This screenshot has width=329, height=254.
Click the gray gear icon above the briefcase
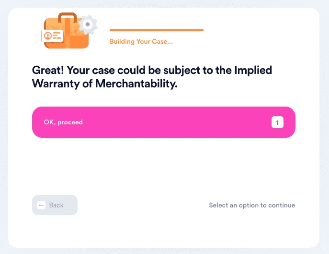tap(88, 24)
